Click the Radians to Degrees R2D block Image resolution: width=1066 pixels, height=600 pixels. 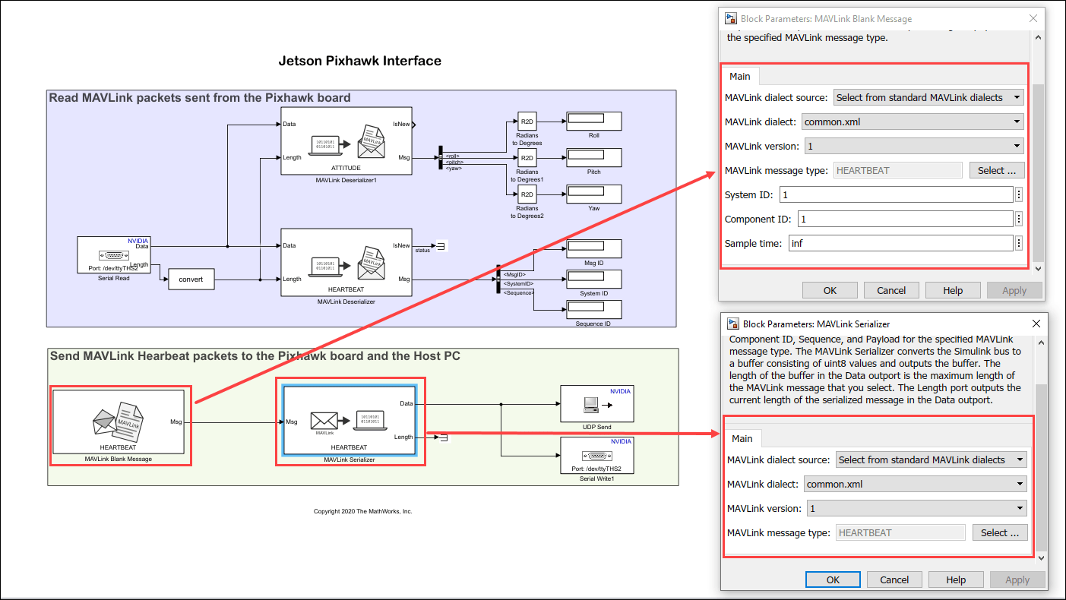tap(527, 122)
